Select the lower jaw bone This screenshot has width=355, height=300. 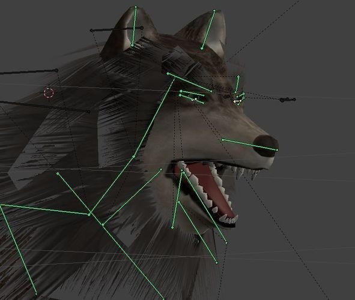(x=204, y=208)
